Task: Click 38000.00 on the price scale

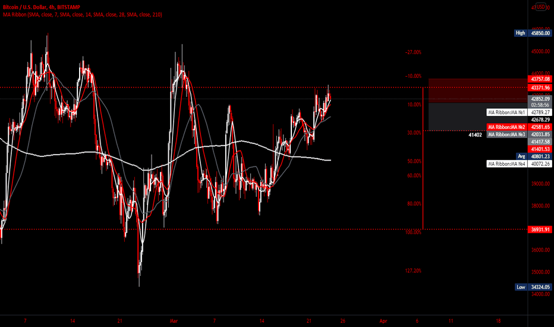Action: pos(540,206)
